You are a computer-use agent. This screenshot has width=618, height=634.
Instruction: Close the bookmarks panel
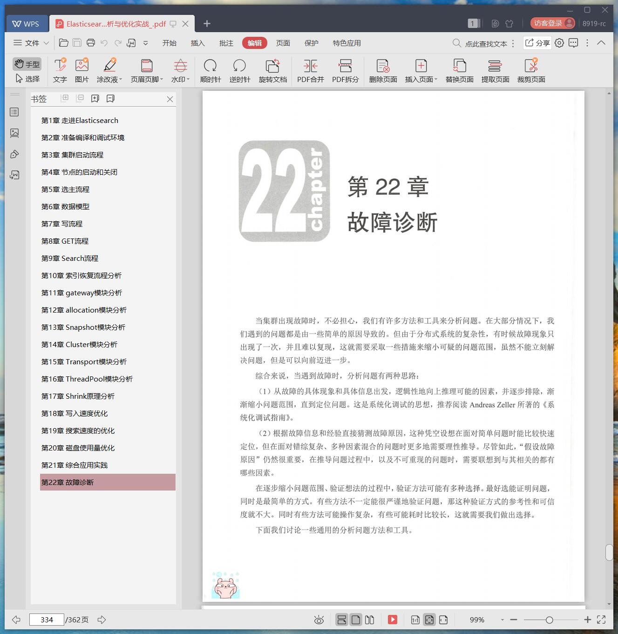tap(170, 99)
